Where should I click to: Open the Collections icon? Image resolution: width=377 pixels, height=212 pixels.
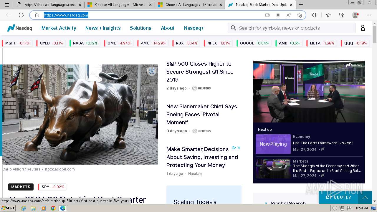click(342, 15)
